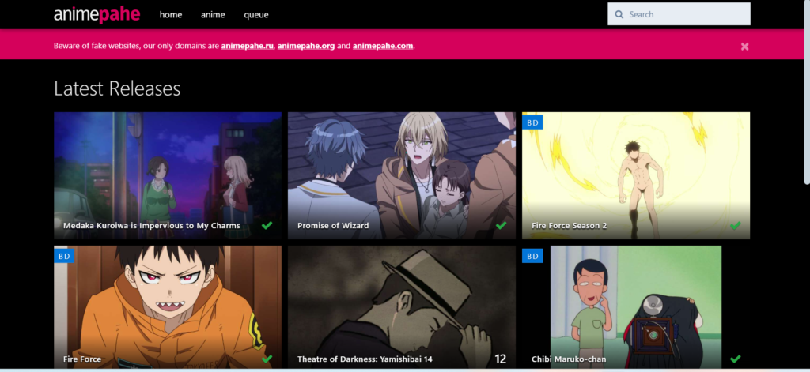The width and height of the screenshot is (810, 372).
Task: Click the Promise of Wizard title text
Action: click(333, 225)
